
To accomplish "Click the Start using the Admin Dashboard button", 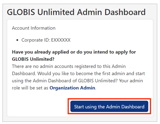I will point(109,106).
